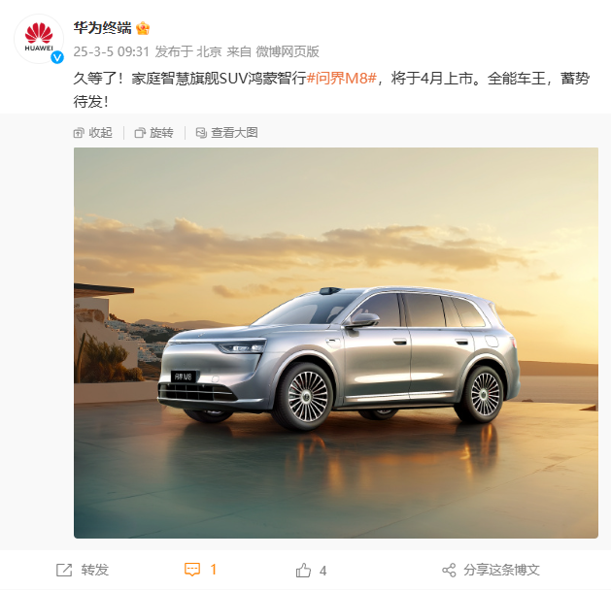This screenshot has height=590, width=611.
Task: Click the crown membership icon
Action: (x=143, y=28)
